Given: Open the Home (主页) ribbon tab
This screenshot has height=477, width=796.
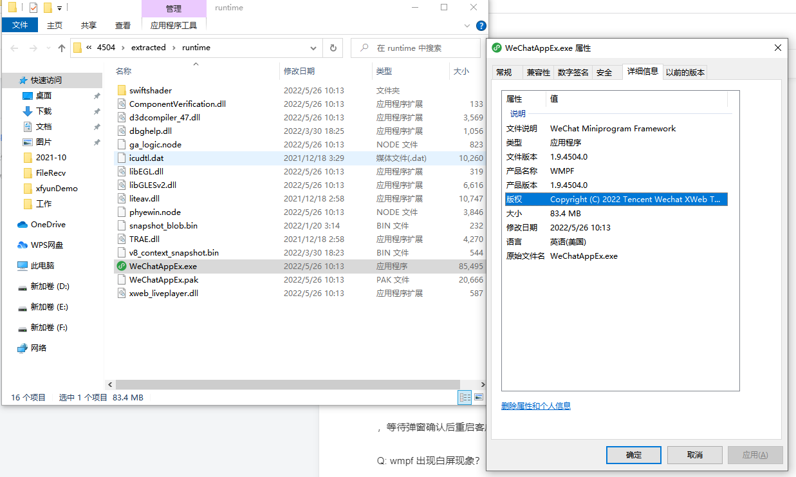Looking at the screenshot, I should [x=55, y=25].
